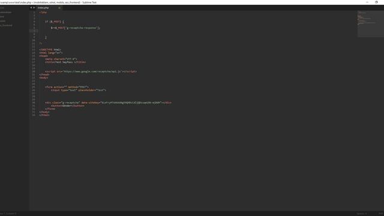Minimize the Sublime Text window
The image size is (384, 216).
(367, 2)
